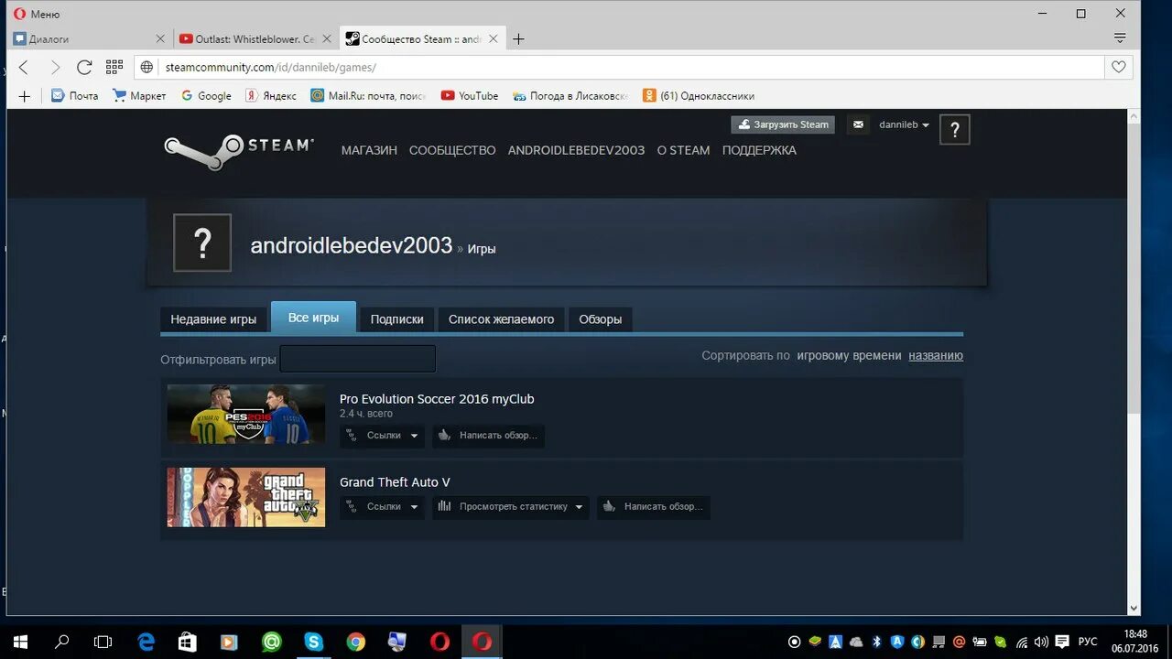Open the Погода в Лисаковске bookmark
Viewport: 1172px width, 659px height.
coord(570,95)
